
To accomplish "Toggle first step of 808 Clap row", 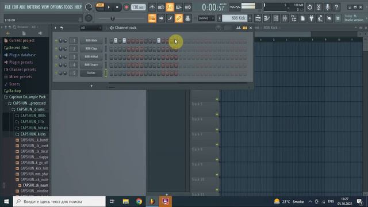I will [x=111, y=49].
